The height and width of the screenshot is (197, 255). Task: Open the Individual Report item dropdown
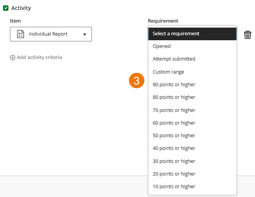click(51, 34)
